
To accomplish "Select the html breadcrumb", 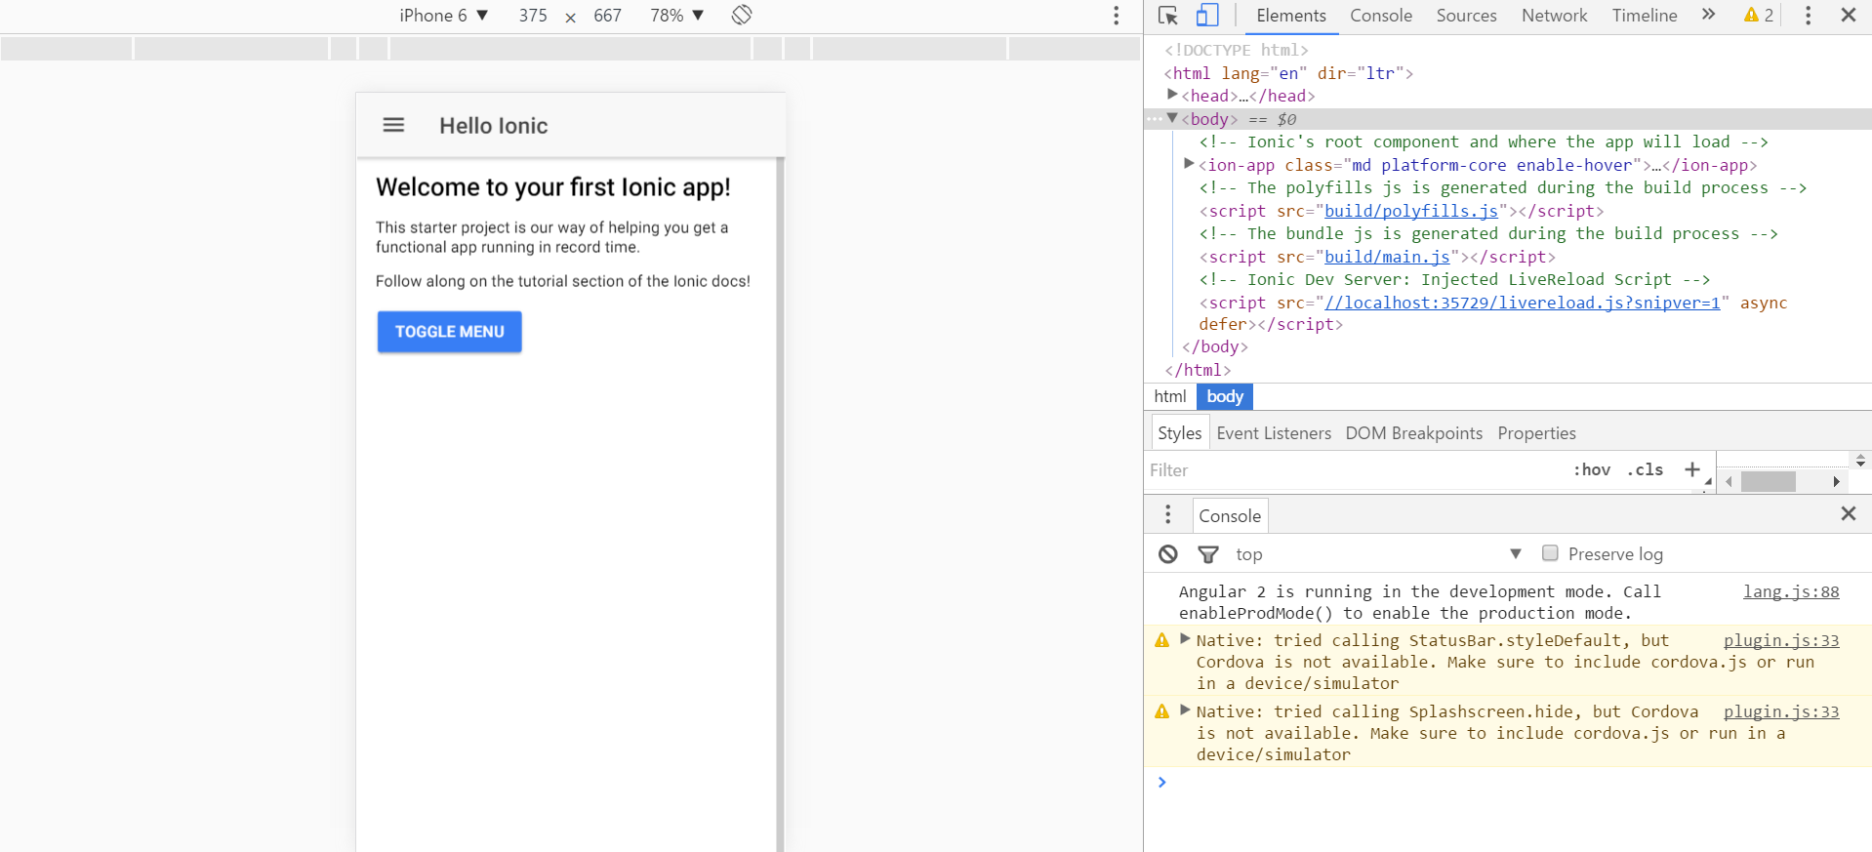I will click(x=1169, y=396).
